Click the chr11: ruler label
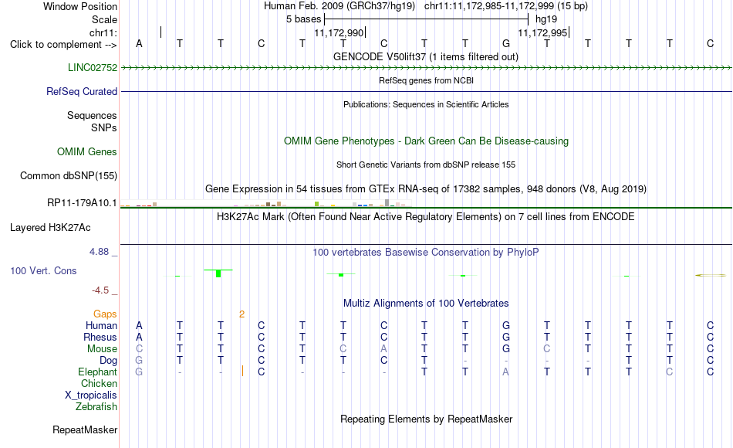 (x=103, y=32)
